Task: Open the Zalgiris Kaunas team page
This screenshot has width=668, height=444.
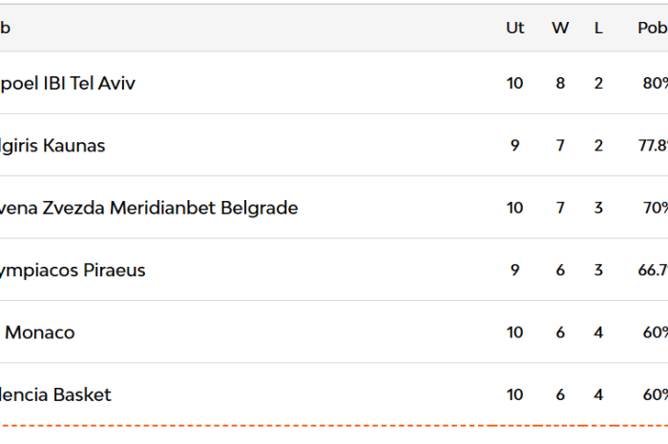Action: (x=52, y=146)
